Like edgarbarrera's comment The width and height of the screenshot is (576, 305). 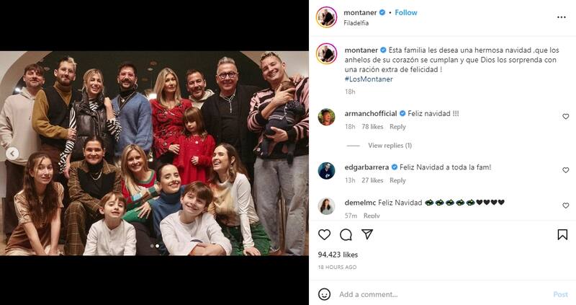pyautogui.click(x=565, y=171)
